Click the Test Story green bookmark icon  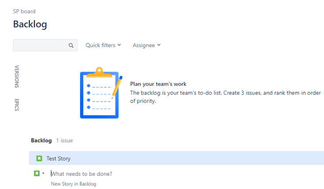[x=39, y=159]
